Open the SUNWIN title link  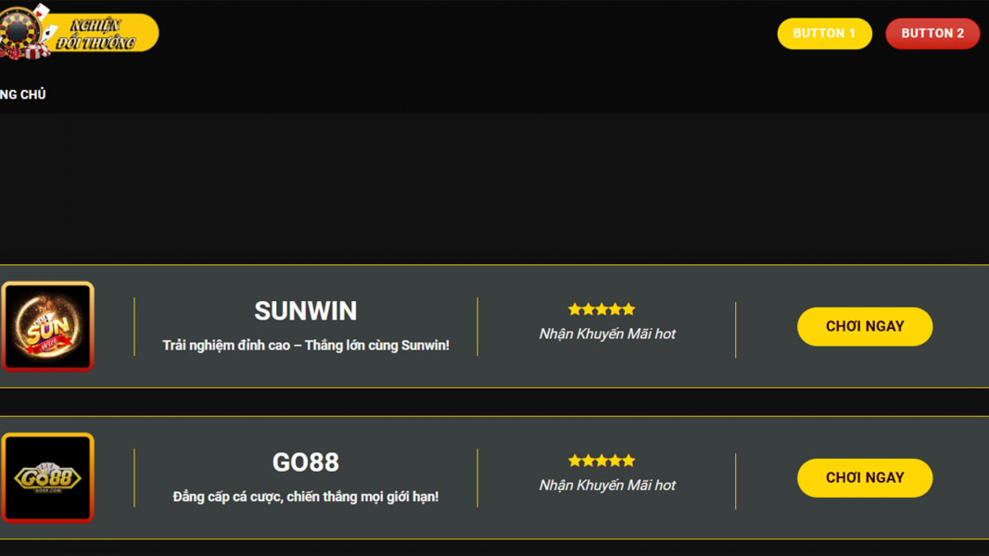(x=305, y=311)
